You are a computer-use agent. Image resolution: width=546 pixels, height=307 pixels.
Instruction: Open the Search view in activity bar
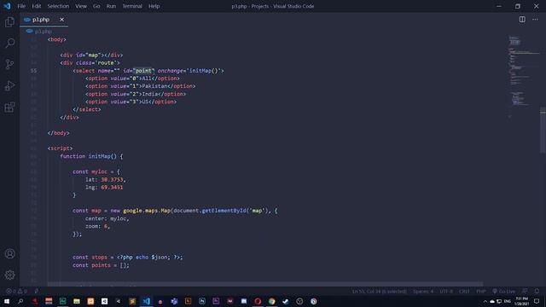(x=9, y=43)
